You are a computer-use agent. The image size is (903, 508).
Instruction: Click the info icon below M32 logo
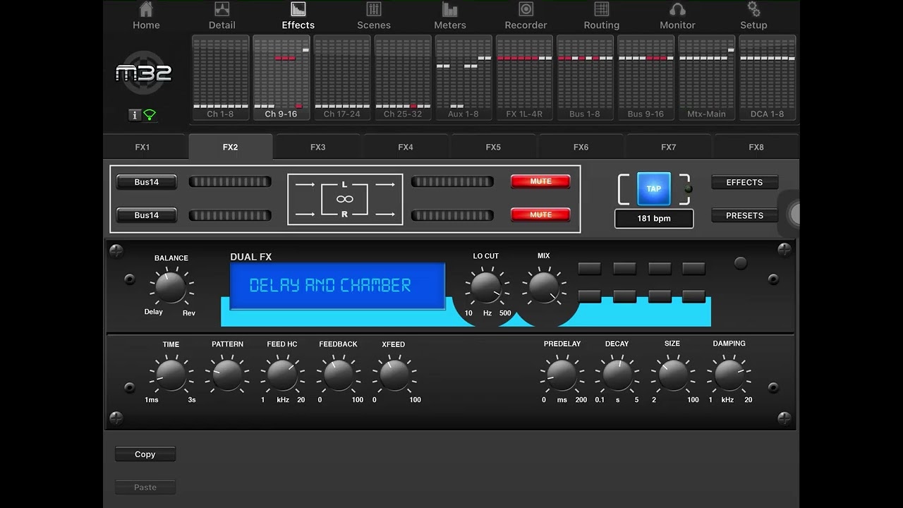135,115
